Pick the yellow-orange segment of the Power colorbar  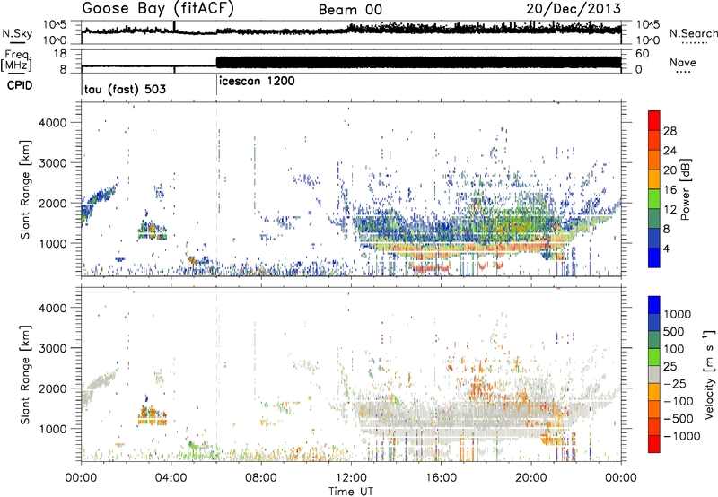pos(654,179)
